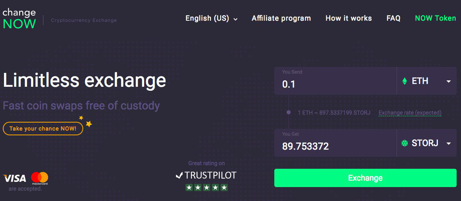Open the English (US) language dropdown

pos(211,18)
